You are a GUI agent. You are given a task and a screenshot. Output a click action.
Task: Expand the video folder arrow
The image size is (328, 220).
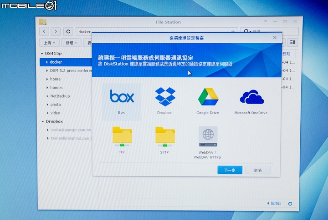pyautogui.click(x=47, y=113)
